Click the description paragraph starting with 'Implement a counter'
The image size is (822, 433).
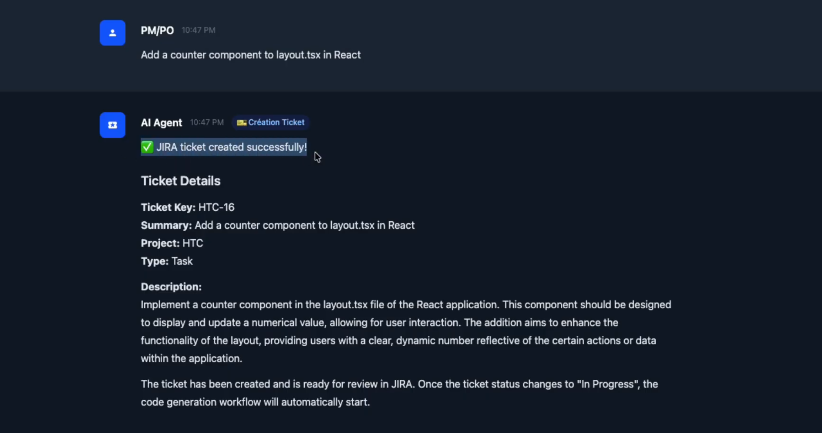pyautogui.click(x=405, y=331)
